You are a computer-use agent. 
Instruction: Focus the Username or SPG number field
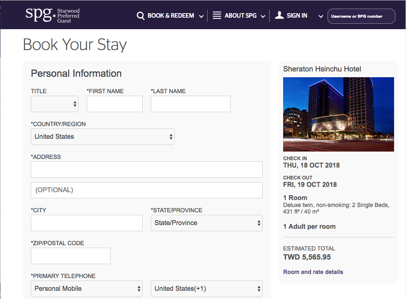[x=361, y=16]
